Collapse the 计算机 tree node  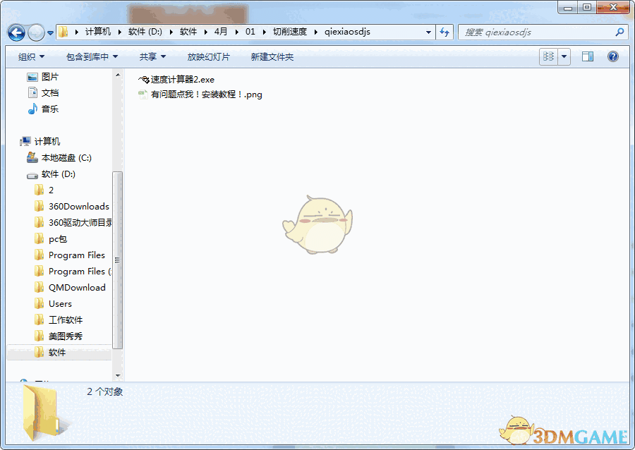[x=16, y=141]
